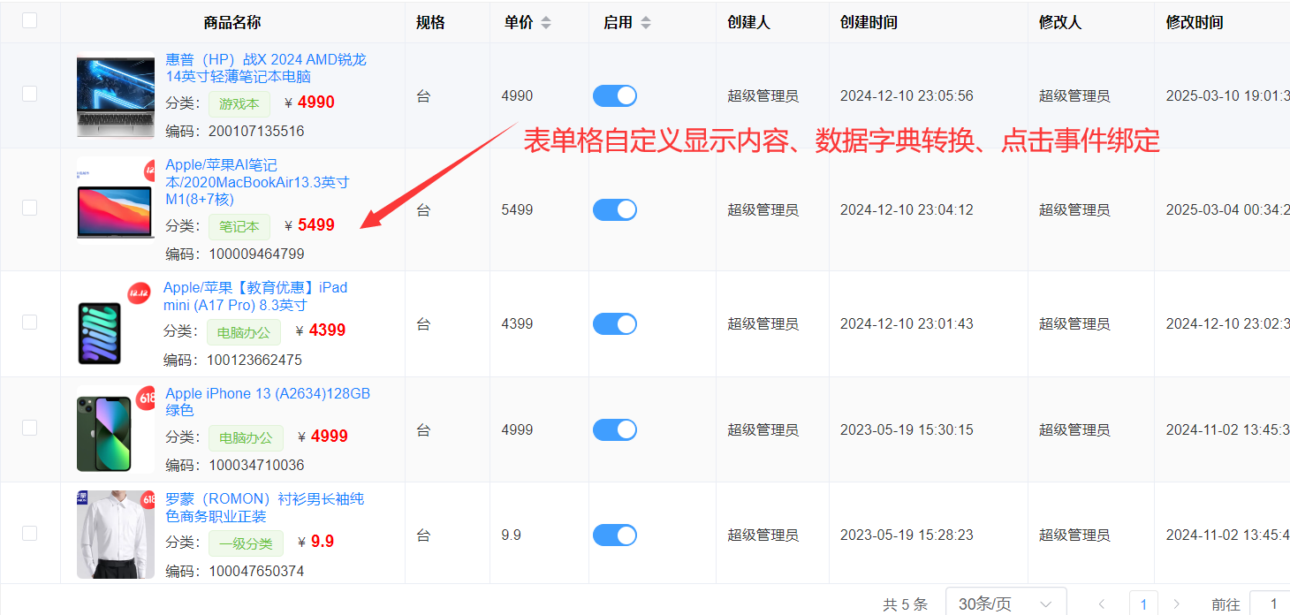Screen dimensions: 1290x615
Task: Click the red price ￥4990
Action: pyautogui.click(x=309, y=102)
